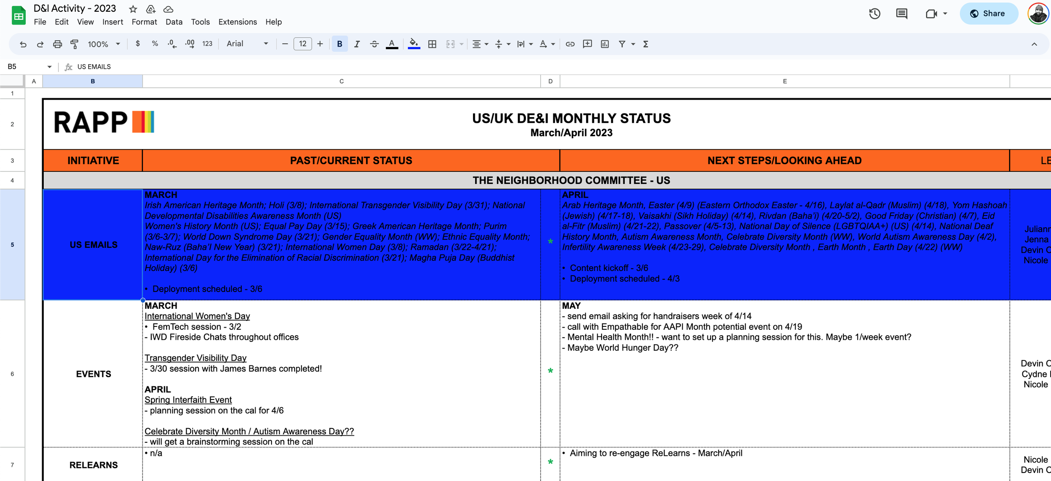Viewport: 1051px width, 481px height.
Task: Open the Format menu
Action: pyautogui.click(x=144, y=22)
